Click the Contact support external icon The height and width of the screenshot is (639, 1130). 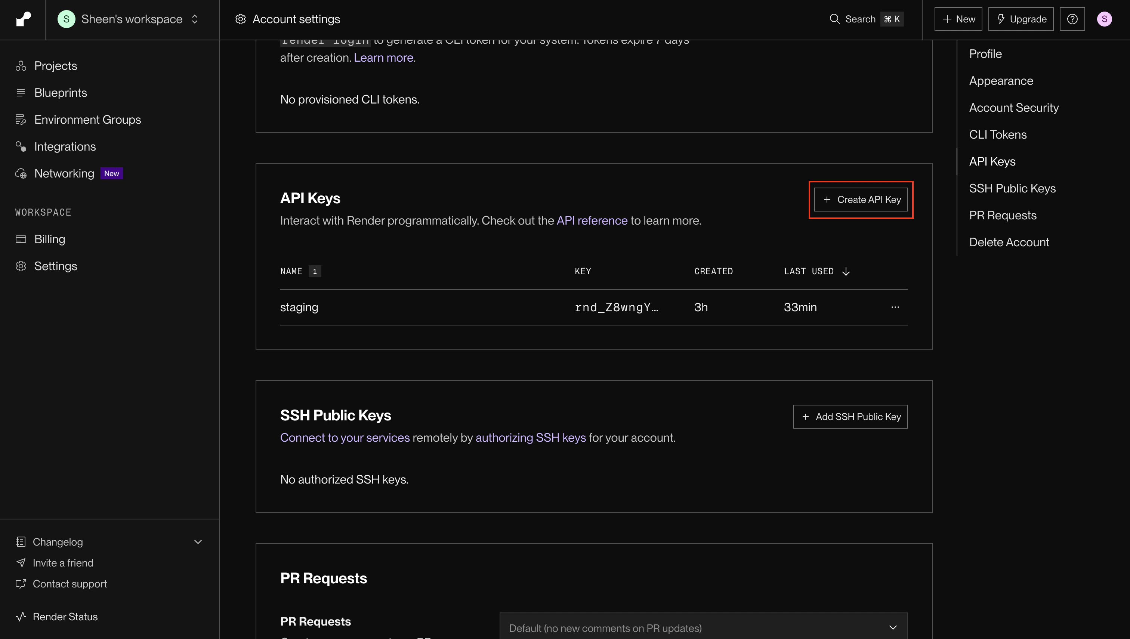[21, 584]
